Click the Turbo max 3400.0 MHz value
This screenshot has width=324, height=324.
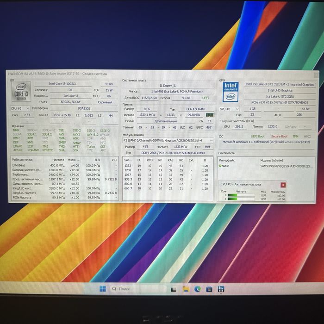[57, 174]
